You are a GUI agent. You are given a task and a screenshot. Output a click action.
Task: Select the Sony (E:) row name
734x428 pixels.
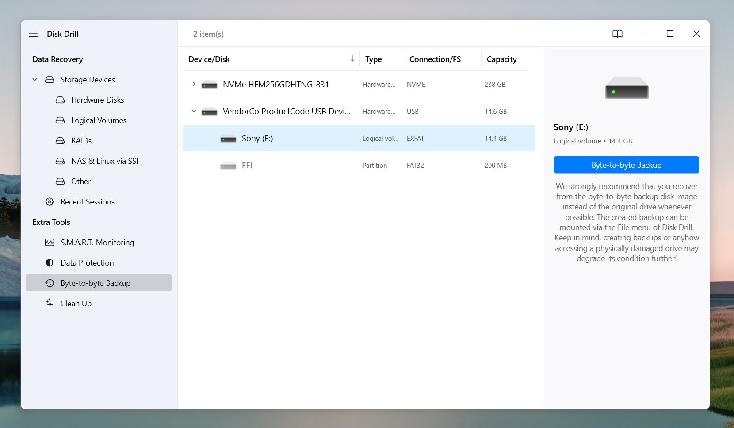click(x=257, y=139)
